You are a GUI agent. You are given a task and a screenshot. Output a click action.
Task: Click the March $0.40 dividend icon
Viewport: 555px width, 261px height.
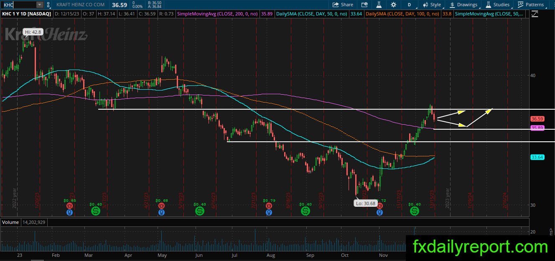[x=96, y=211]
